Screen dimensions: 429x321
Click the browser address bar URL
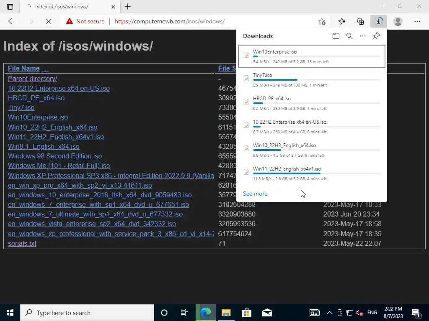170,21
